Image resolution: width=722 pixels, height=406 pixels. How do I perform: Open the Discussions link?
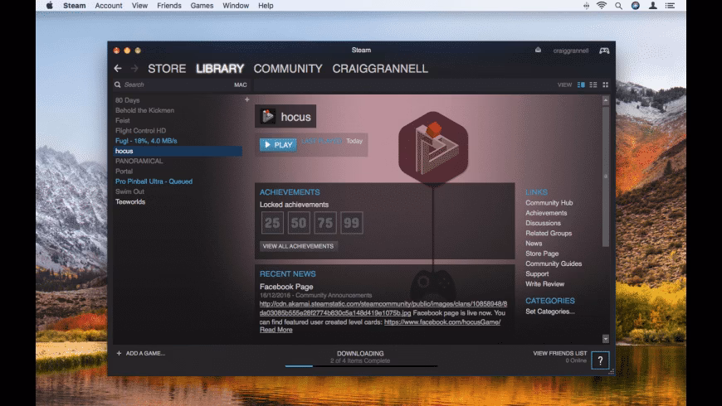click(x=543, y=223)
